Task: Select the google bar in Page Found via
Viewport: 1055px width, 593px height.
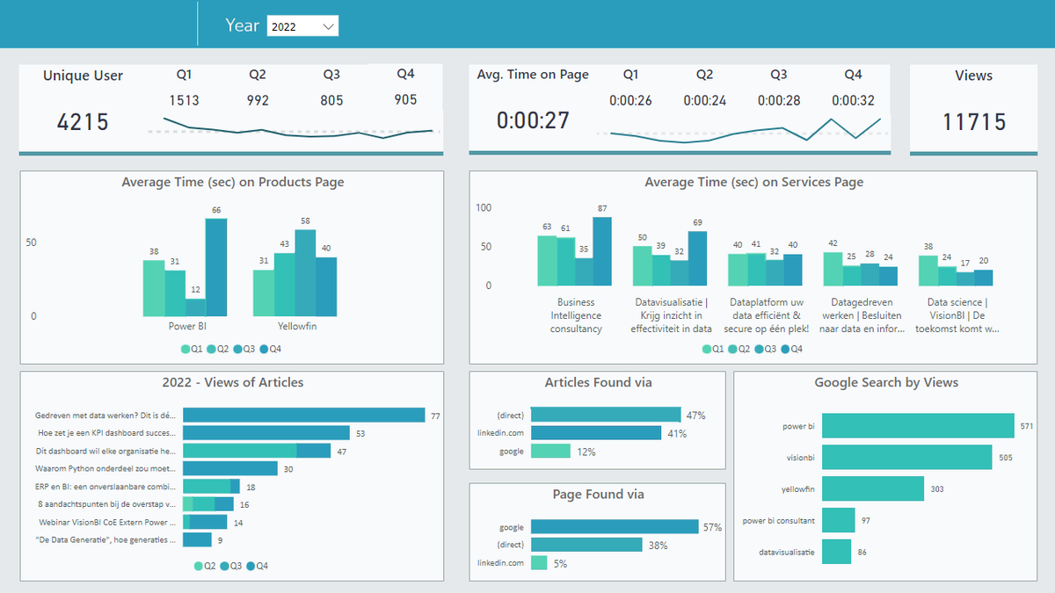Action: [x=615, y=527]
